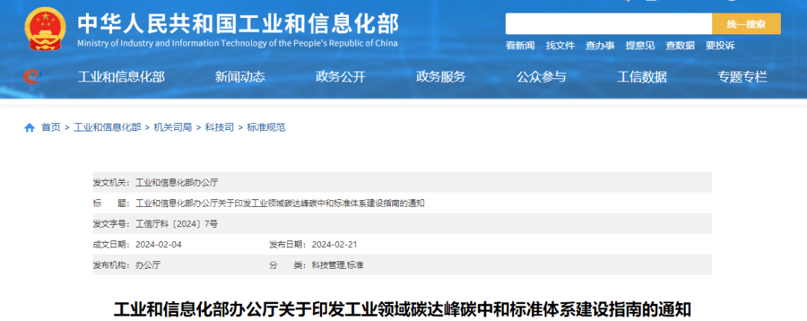Viewport: 807px width, 321px height.
Task: Click the 要投诉 link
Action: [720, 46]
